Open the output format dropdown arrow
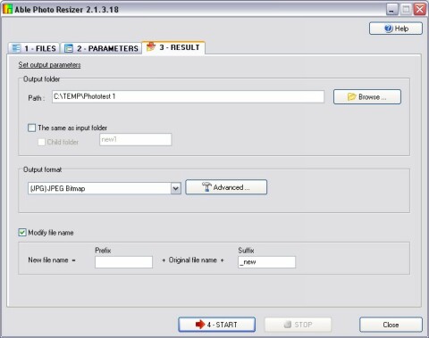The height and width of the screenshot is (338, 429). (176, 188)
